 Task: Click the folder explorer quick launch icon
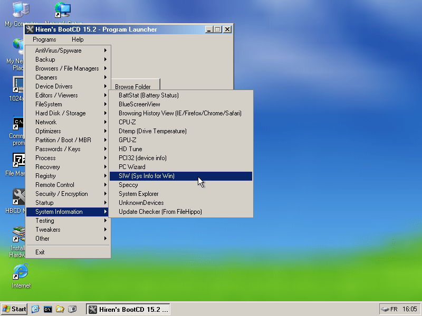(x=60, y=309)
